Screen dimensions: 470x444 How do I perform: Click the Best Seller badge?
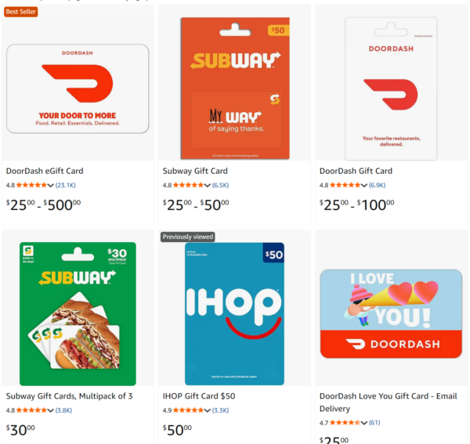21,12
